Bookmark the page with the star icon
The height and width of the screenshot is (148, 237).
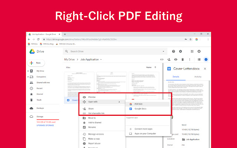pos(190,40)
